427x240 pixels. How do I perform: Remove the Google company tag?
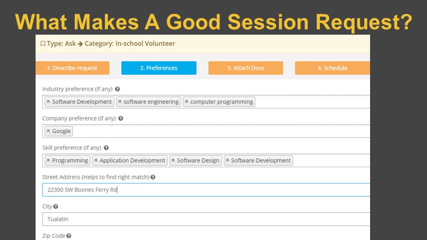(48, 131)
